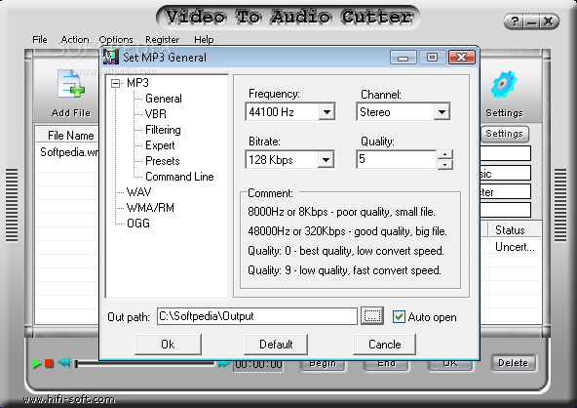The width and height of the screenshot is (577, 408).
Task: Minimize the Video To Audio Cutter window
Action: (531, 21)
